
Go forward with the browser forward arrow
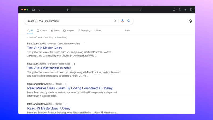(x=43, y=10)
